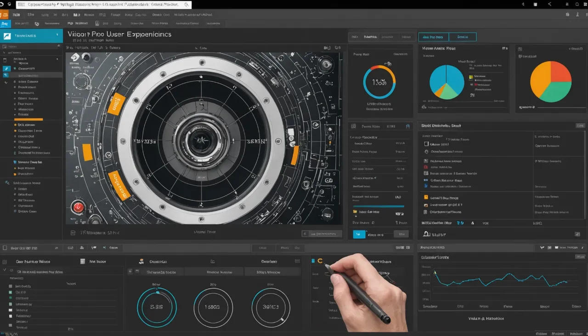Click the right blue-outlined button above the pie charts
The image size is (588, 336).
462,37
